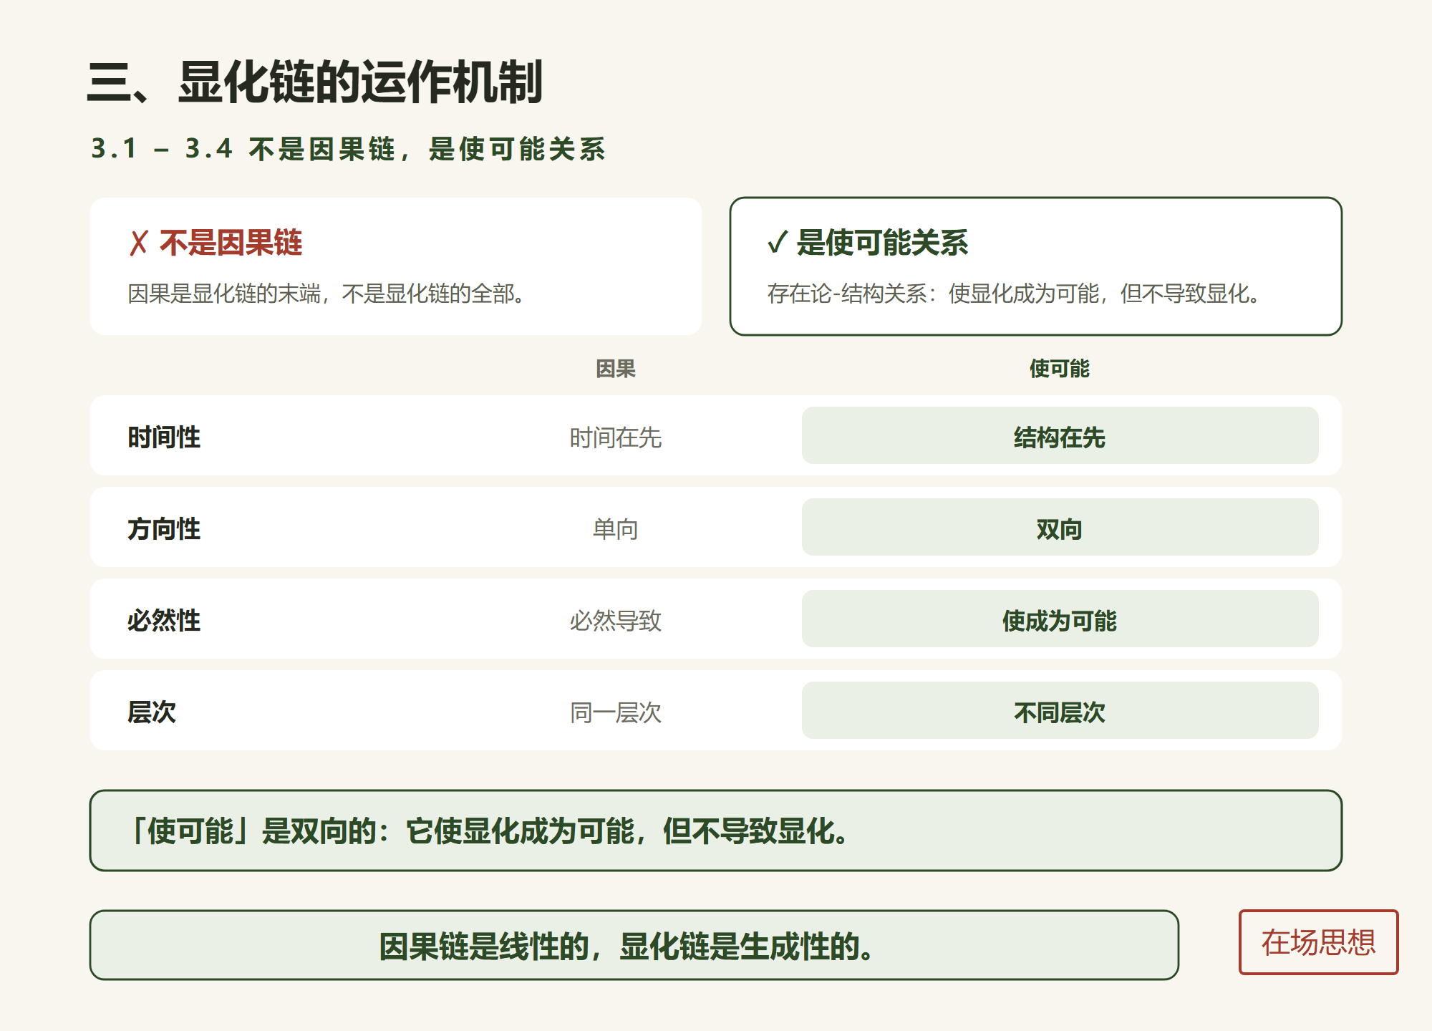The width and height of the screenshot is (1432, 1031).
Task: Click the statement 因果链是线性的，显化链是生成性的。
Action: tap(634, 945)
